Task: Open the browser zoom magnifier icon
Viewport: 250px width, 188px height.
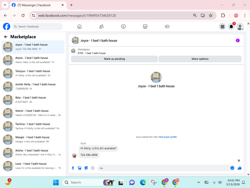Action: coord(195,16)
